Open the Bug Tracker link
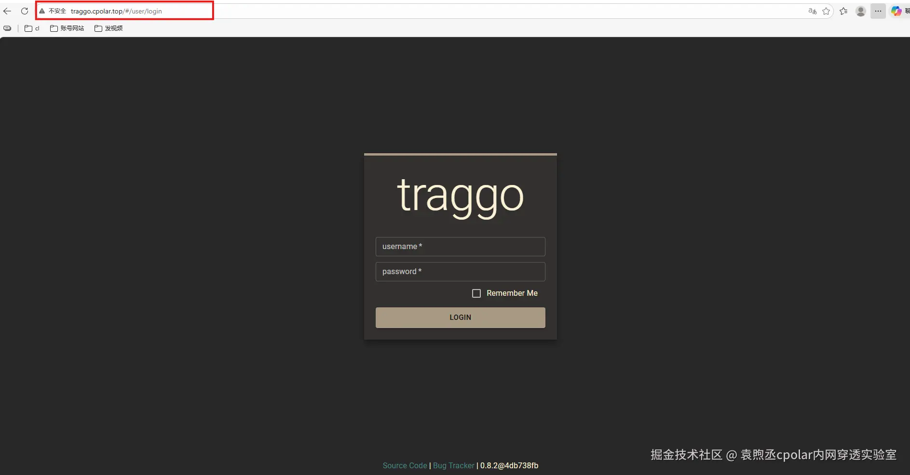This screenshot has width=910, height=475. point(454,465)
